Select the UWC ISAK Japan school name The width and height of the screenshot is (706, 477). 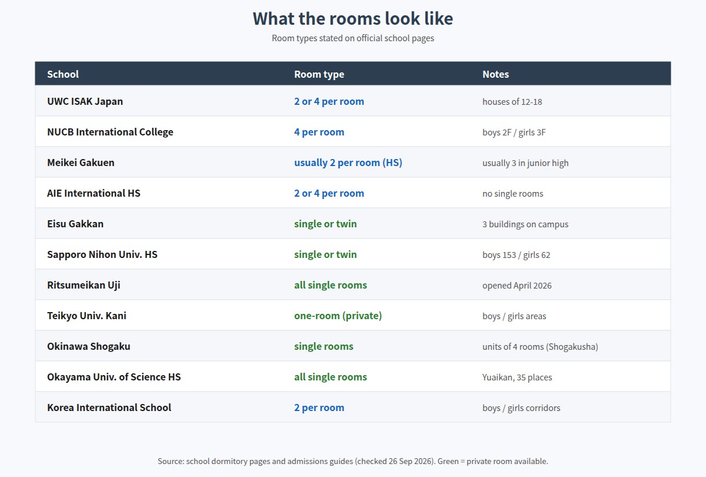pyautogui.click(x=85, y=101)
